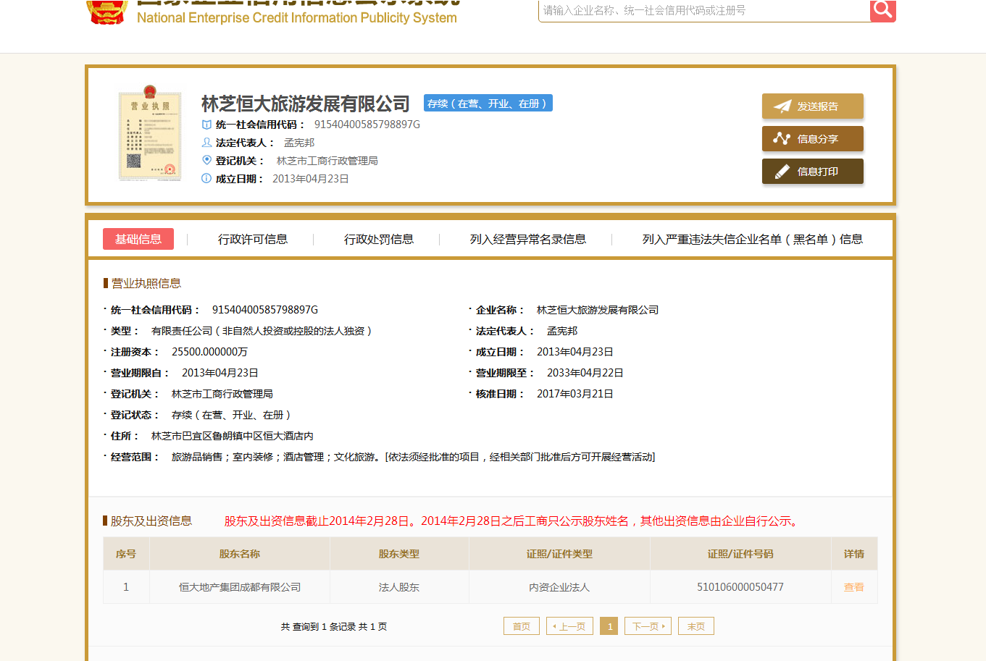Click credit code 91540400585798897G in license info

tap(265, 310)
